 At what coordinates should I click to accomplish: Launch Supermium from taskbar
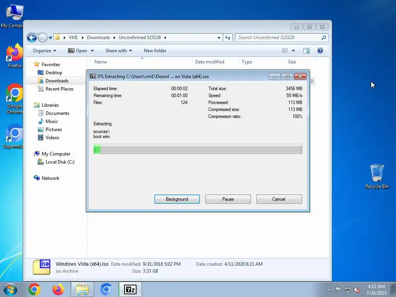pyautogui.click(x=106, y=289)
